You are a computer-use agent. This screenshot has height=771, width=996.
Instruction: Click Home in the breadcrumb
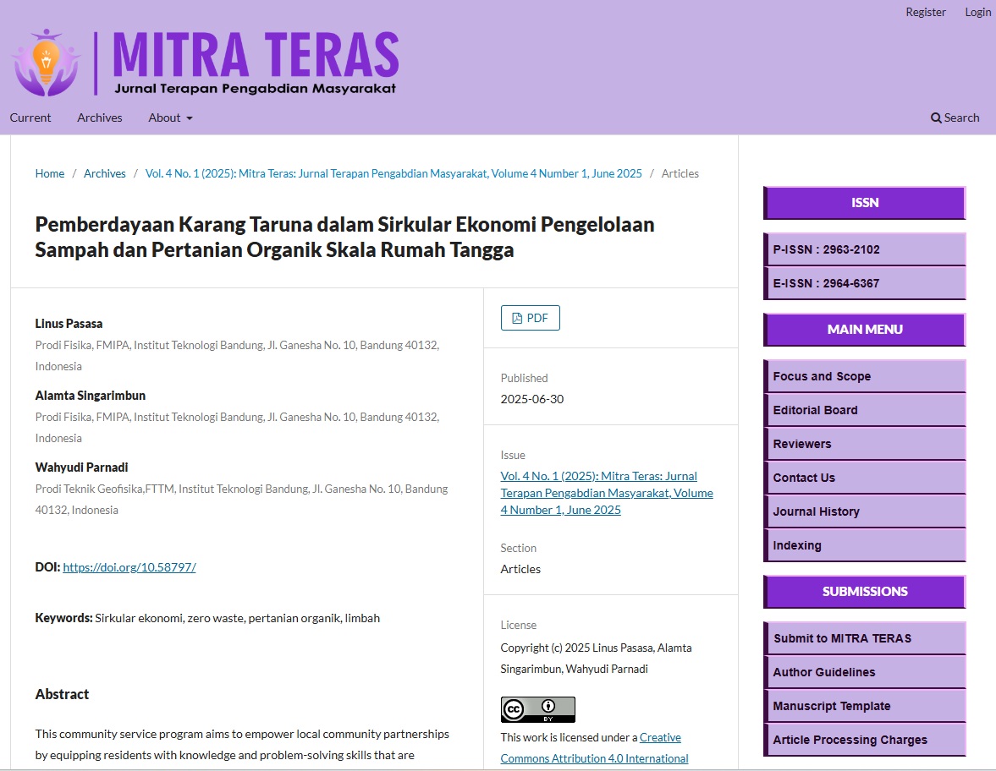click(x=50, y=173)
